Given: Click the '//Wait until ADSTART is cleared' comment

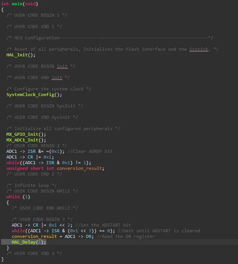Looking at the screenshot, I should [x=159, y=231].
